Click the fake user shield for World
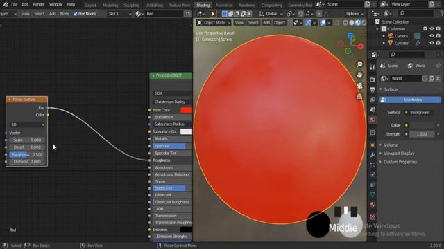Screen dimensions: 444x249 click(x=425, y=78)
